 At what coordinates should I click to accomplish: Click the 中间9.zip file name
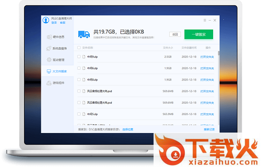click(x=92, y=57)
